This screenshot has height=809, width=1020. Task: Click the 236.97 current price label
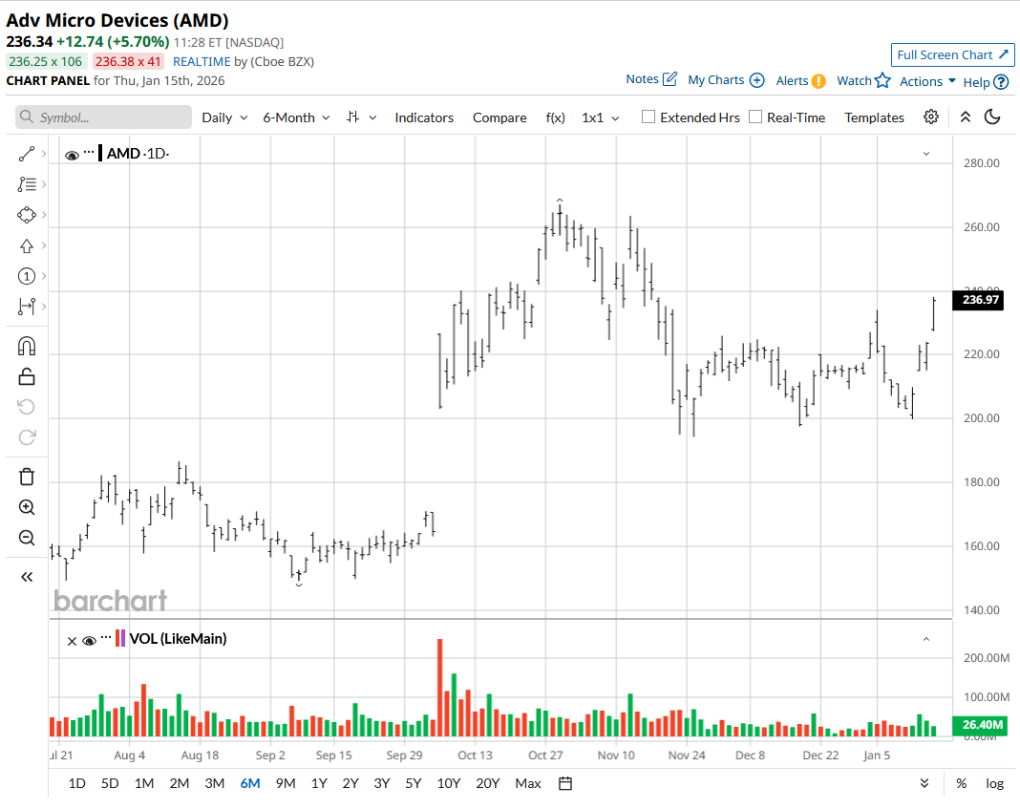pos(980,300)
